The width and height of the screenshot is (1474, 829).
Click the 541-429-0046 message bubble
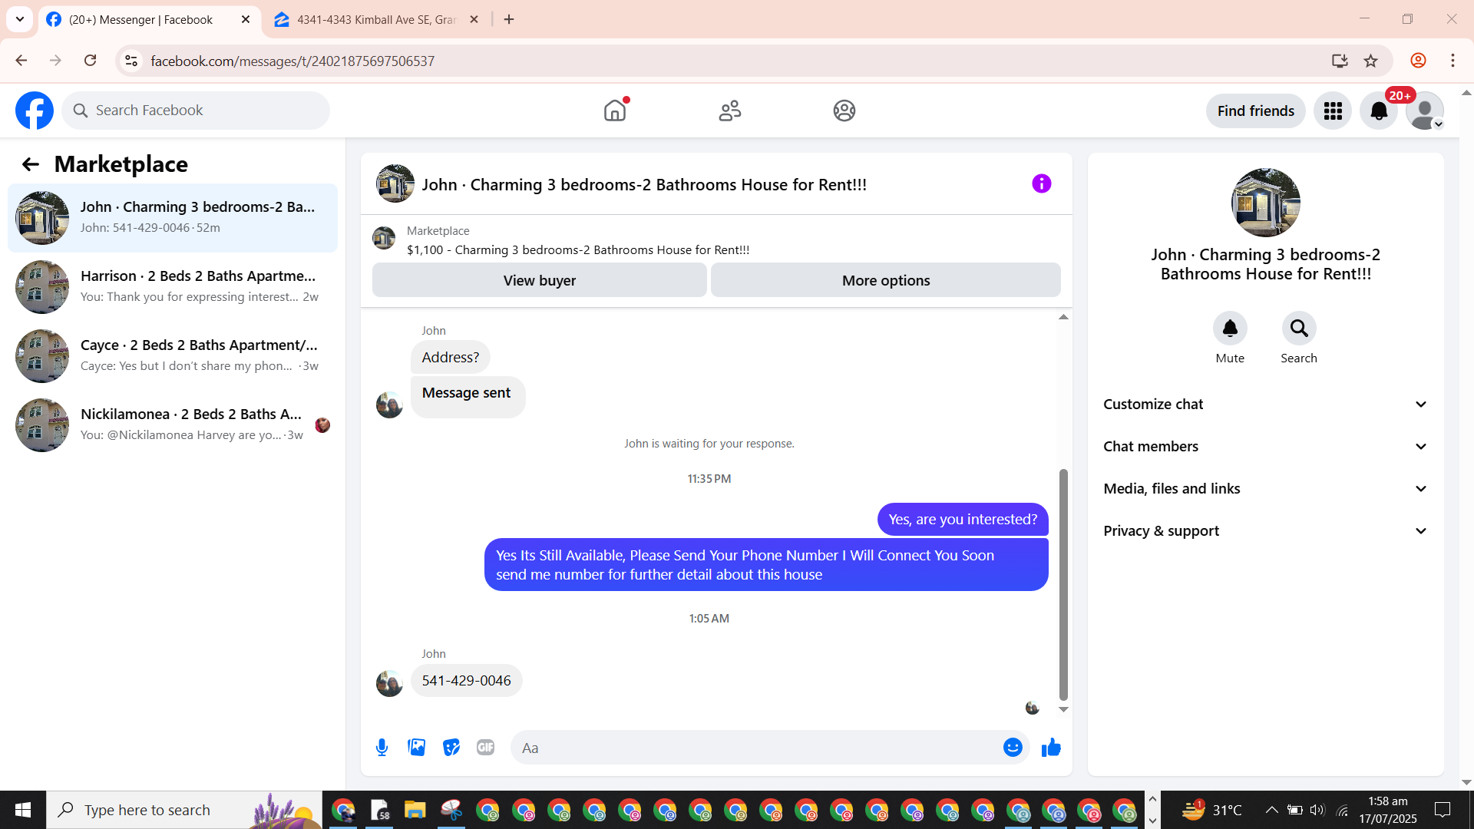tap(467, 681)
